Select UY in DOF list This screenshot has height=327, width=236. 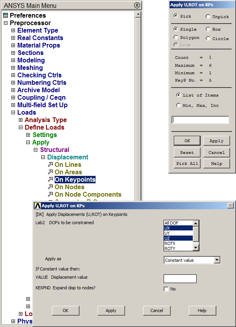(x=178, y=233)
